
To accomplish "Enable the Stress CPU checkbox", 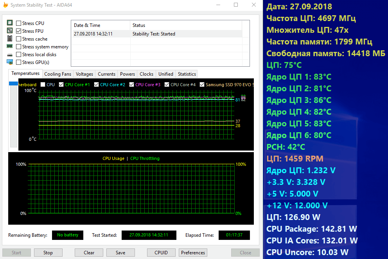I will coord(19,23).
